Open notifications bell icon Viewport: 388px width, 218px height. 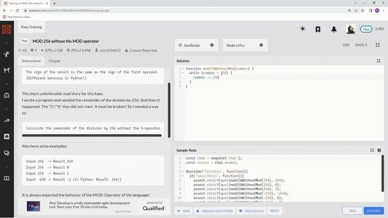tap(334, 29)
